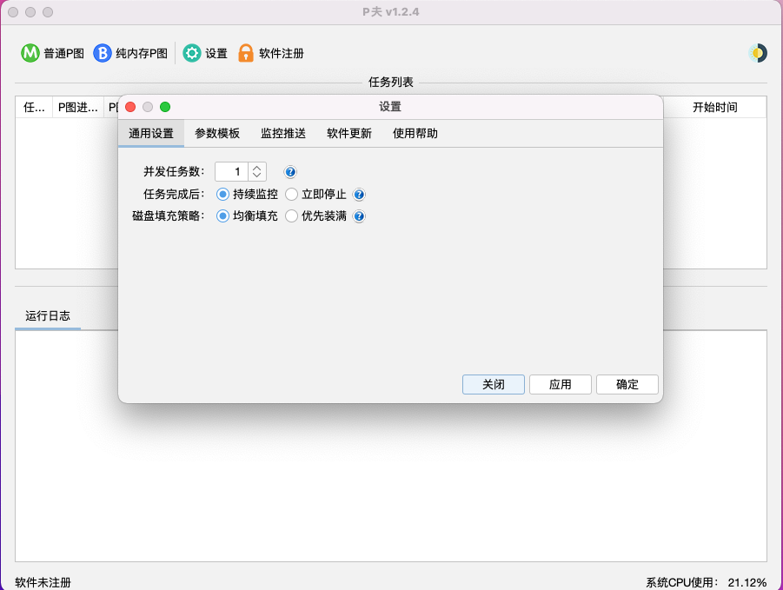Viewport: 783px width, 590px height.
Task: Click the green 普通P图 toolbar icon
Action: (30, 53)
